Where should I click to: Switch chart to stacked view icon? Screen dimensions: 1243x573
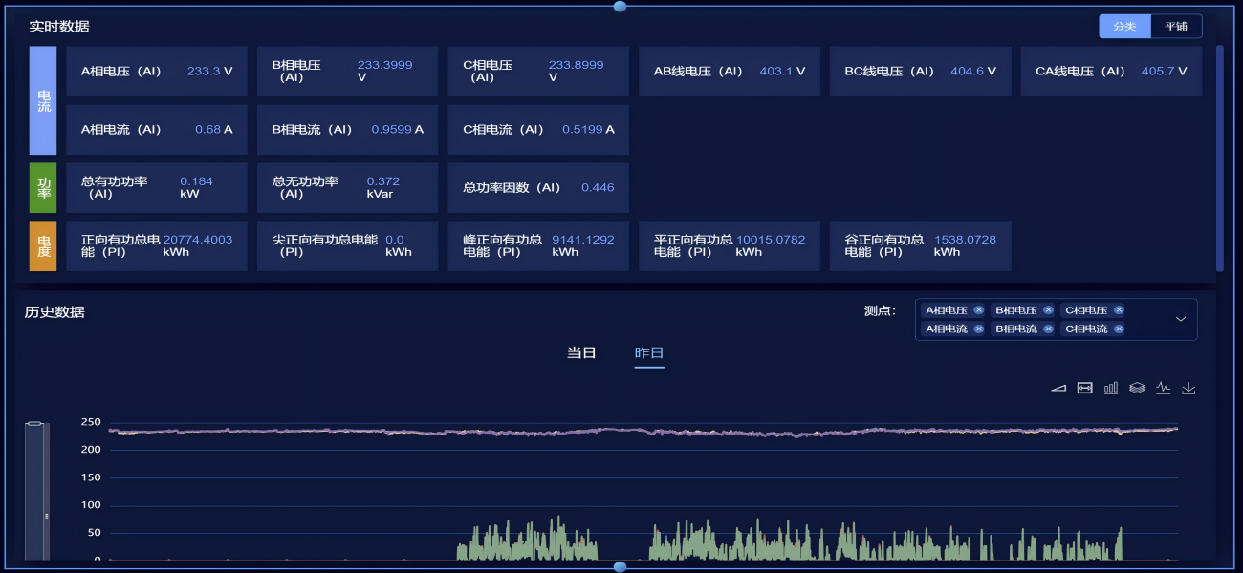point(1137,388)
